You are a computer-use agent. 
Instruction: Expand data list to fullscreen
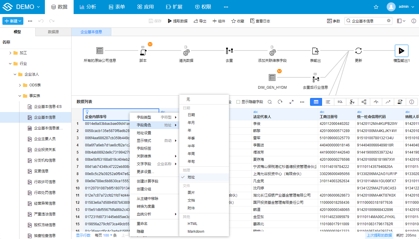(x=291, y=102)
